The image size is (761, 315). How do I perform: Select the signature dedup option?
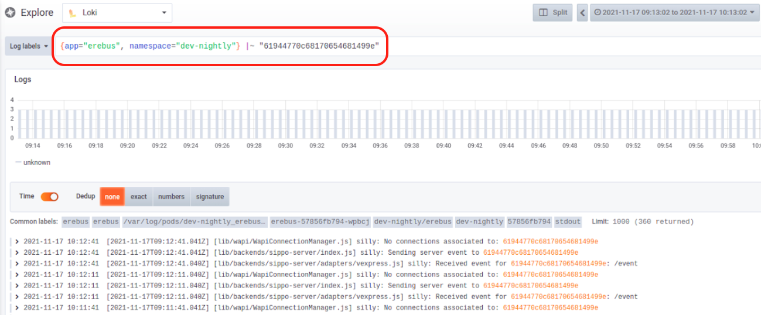click(210, 197)
